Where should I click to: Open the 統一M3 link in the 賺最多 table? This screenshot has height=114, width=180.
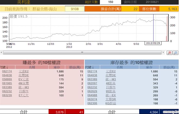pos(24,87)
